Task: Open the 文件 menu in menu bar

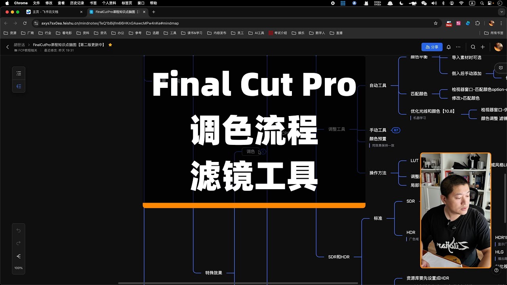Action: pos(36,3)
